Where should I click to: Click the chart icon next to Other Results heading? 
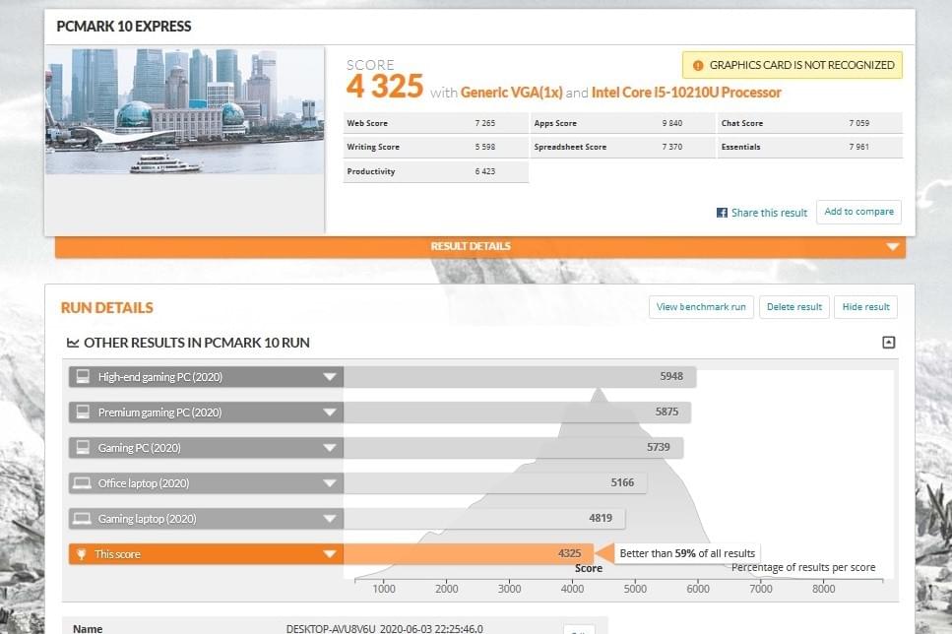pyautogui.click(x=73, y=343)
